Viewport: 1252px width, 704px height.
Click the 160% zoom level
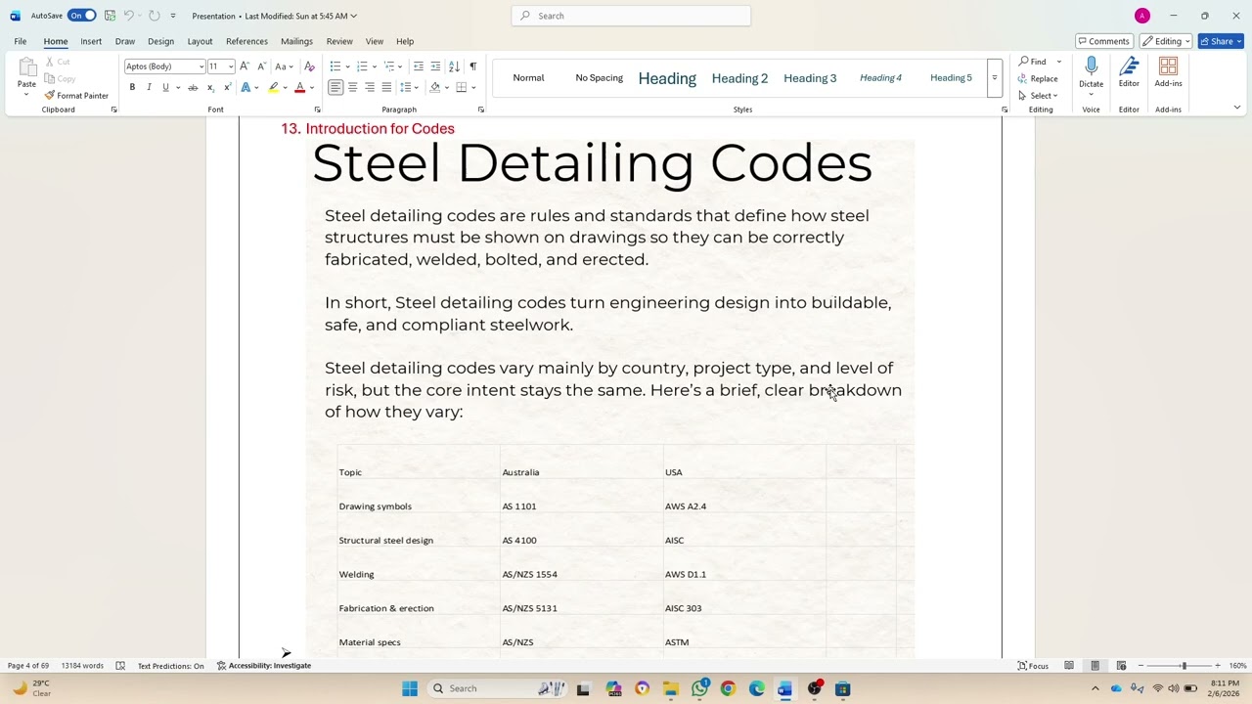[x=1237, y=666]
